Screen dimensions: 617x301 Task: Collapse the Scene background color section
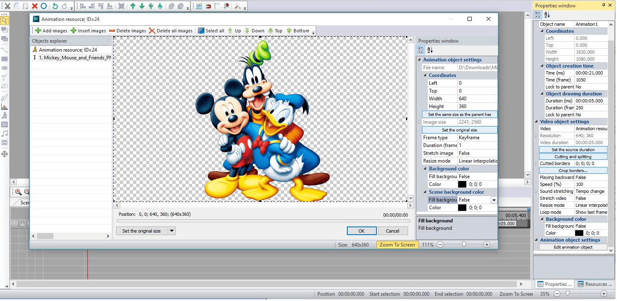[x=425, y=192]
